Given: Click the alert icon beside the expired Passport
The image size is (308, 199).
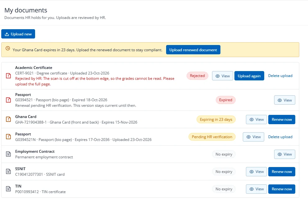Looking at the screenshot, I should tap(8, 100).
